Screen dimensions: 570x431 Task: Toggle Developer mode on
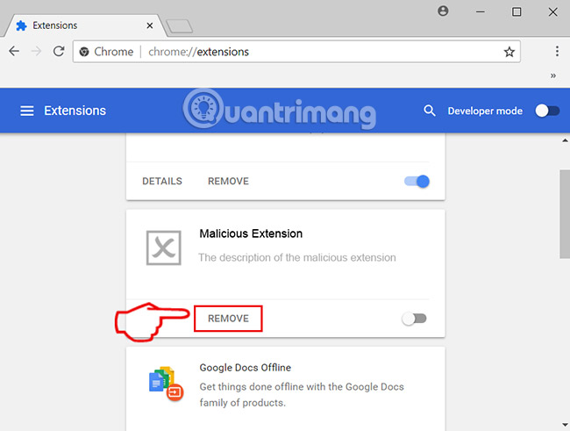(x=547, y=111)
